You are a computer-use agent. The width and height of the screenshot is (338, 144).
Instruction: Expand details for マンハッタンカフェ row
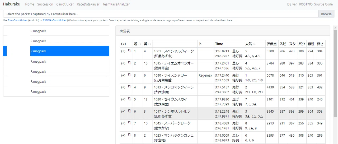pos(123,136)
